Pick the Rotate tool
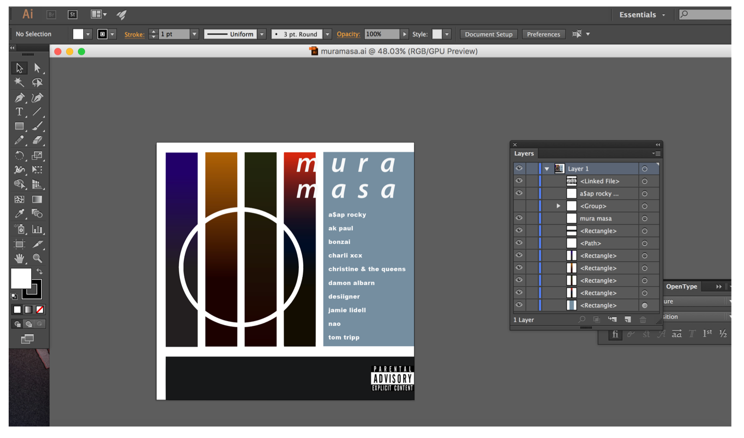744x438 pixels. [19, 156]
